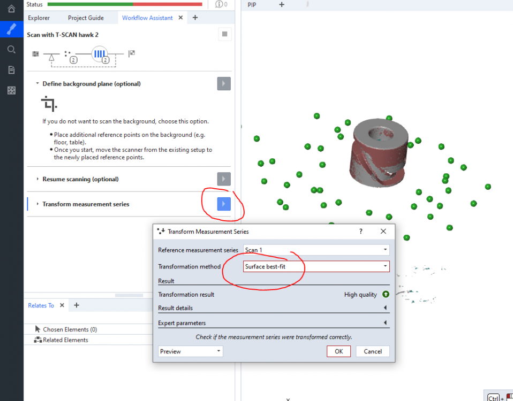Expand the Result details section
This screenshot has width=513, height=401.
point(385,308)
